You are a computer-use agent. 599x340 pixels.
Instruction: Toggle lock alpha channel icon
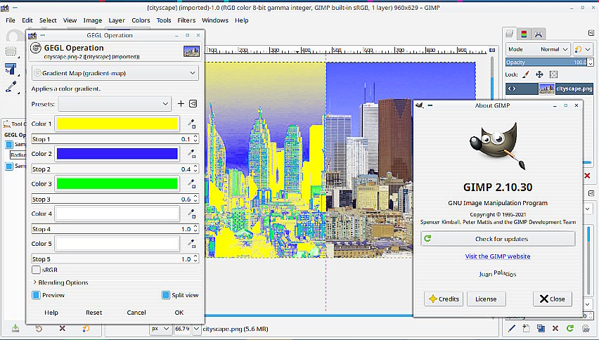click(553, 74)
